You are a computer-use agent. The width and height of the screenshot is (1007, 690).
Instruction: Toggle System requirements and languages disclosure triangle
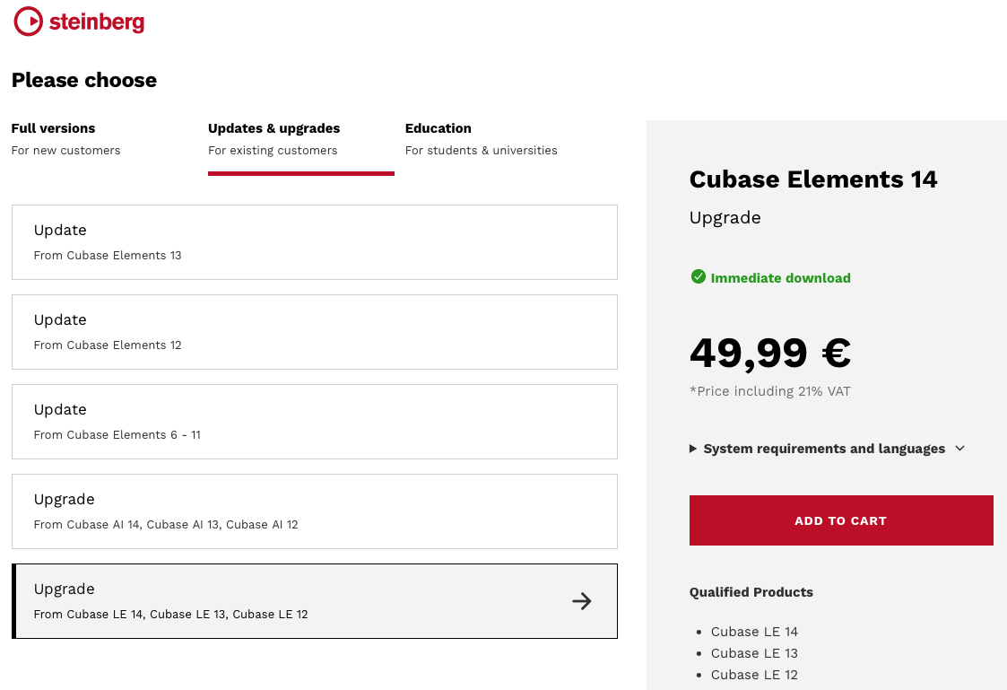click(x=693, y=449)
